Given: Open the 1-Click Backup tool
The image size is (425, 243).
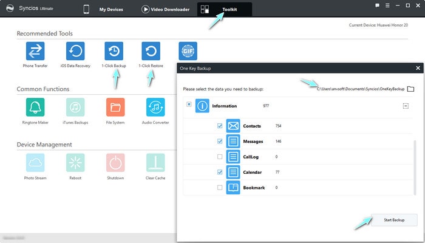Looking at the screenshot, I should (x=114, y=51).
